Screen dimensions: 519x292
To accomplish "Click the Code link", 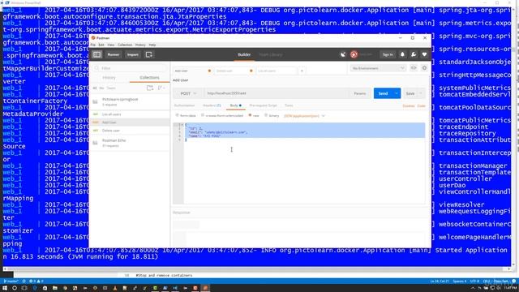I will 421,106.
